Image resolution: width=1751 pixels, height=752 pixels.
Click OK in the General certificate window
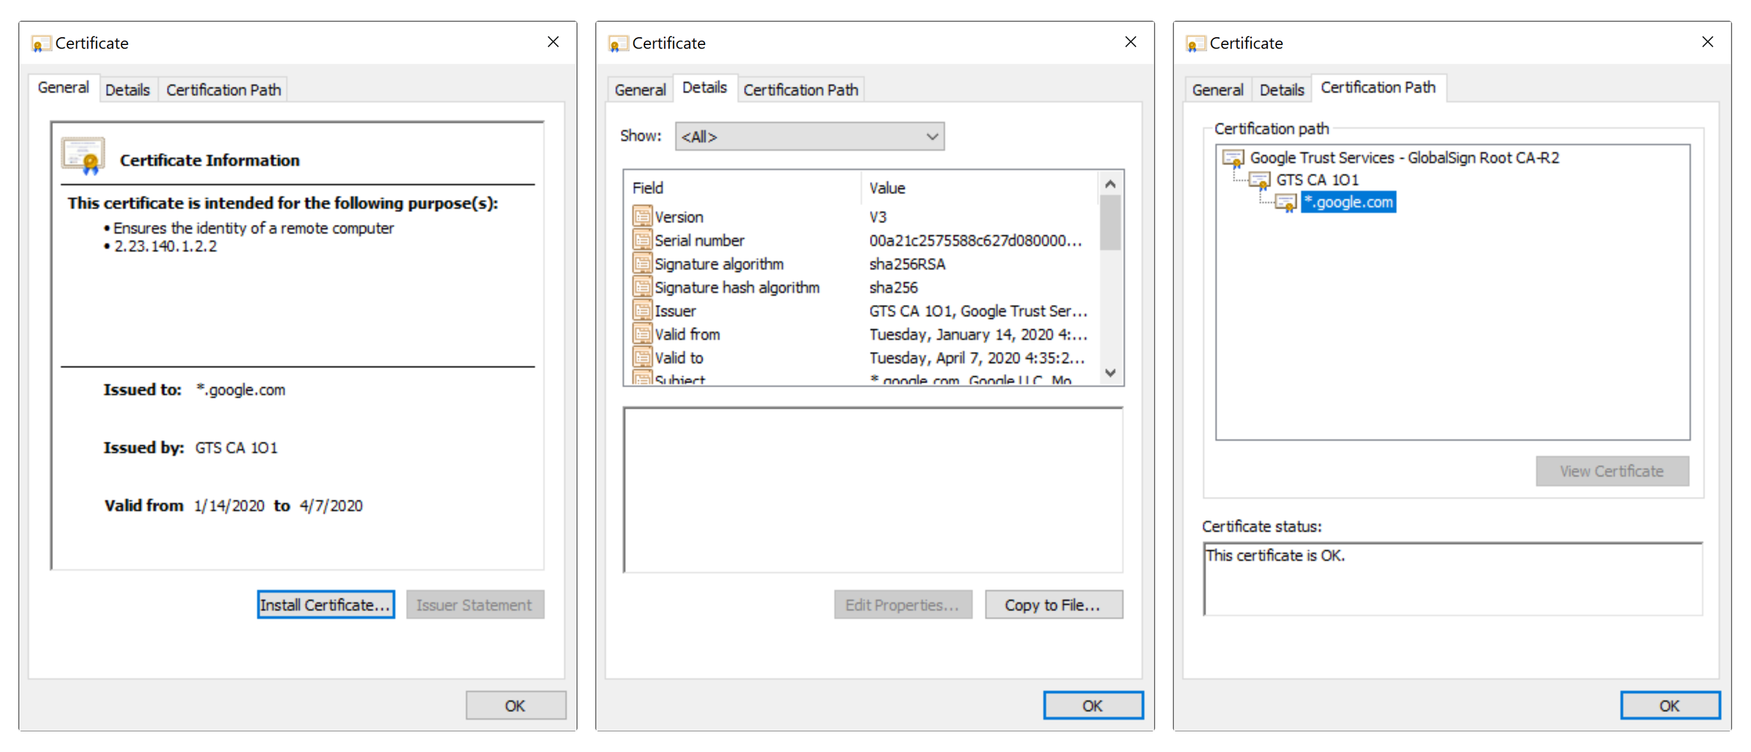(x=516, y=705)
